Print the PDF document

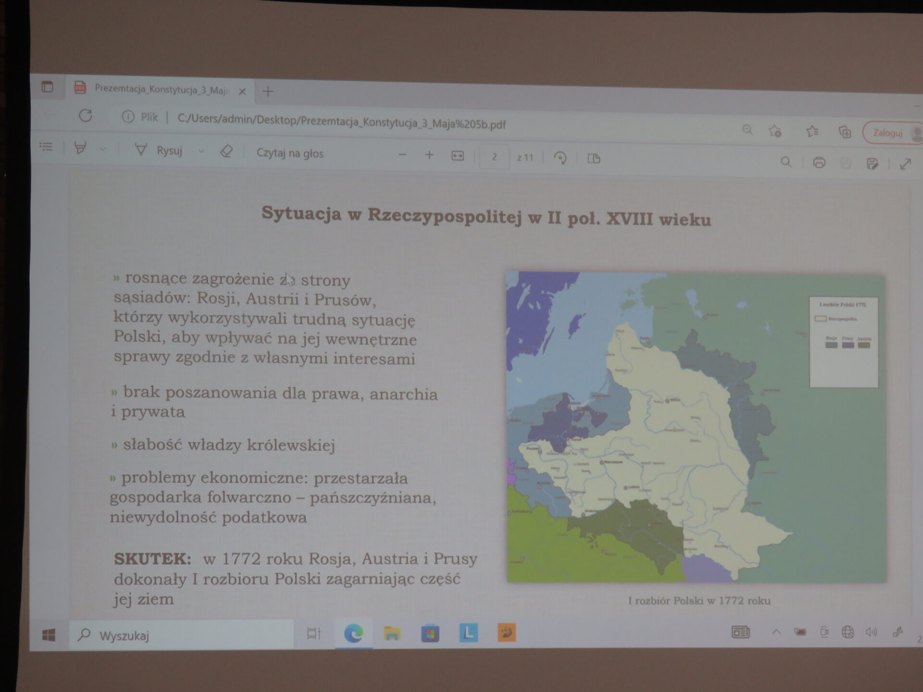(x=819, y=162)
